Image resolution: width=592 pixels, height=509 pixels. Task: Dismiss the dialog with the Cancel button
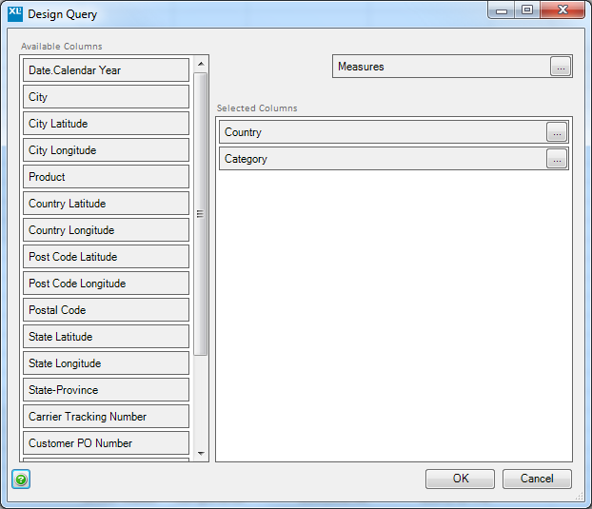tap(537, 479)
